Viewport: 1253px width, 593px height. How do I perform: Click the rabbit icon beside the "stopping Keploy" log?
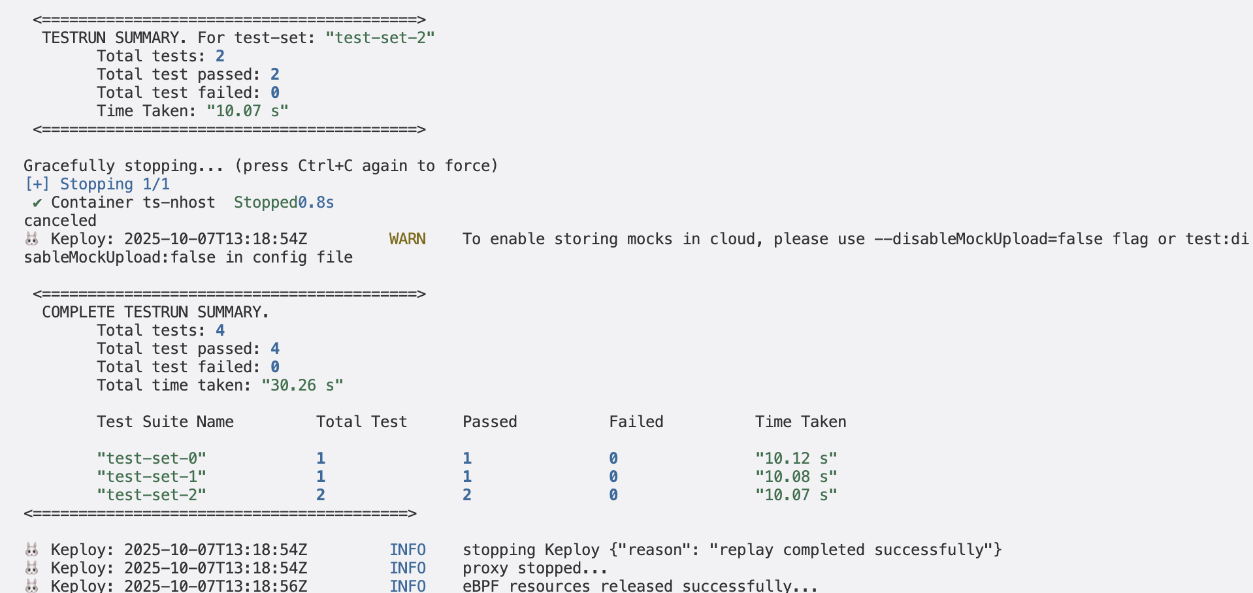pyautogui.click(x=31, y=550)
